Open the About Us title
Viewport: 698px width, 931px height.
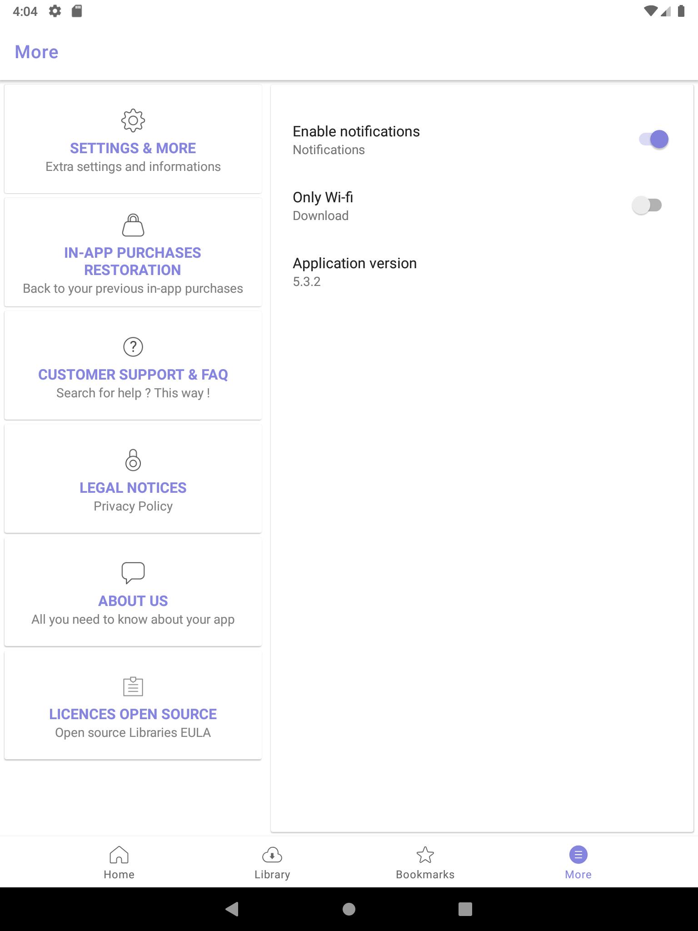pos(133,601)
